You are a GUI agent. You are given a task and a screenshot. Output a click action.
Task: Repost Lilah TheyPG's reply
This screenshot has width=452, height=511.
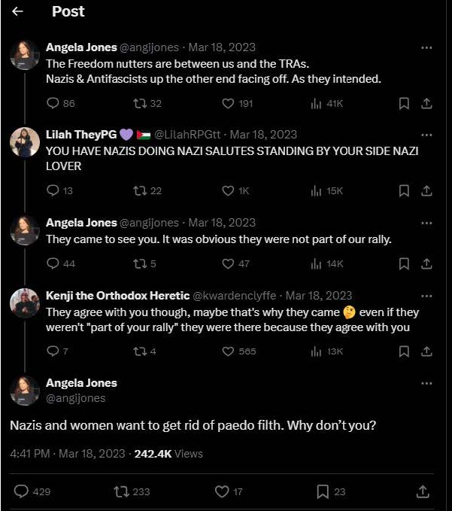point(138,191)
